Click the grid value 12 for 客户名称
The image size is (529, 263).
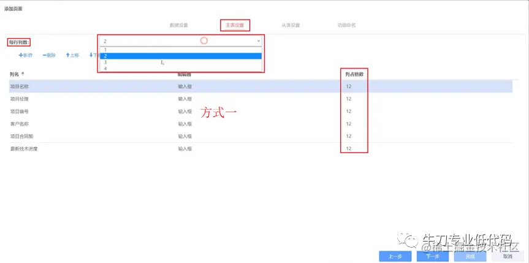[349, 124]
